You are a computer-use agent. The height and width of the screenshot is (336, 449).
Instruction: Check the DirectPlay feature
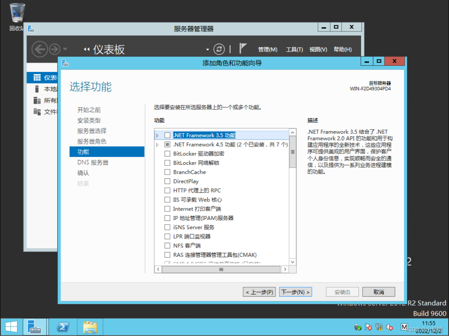[x=167, y=181]
